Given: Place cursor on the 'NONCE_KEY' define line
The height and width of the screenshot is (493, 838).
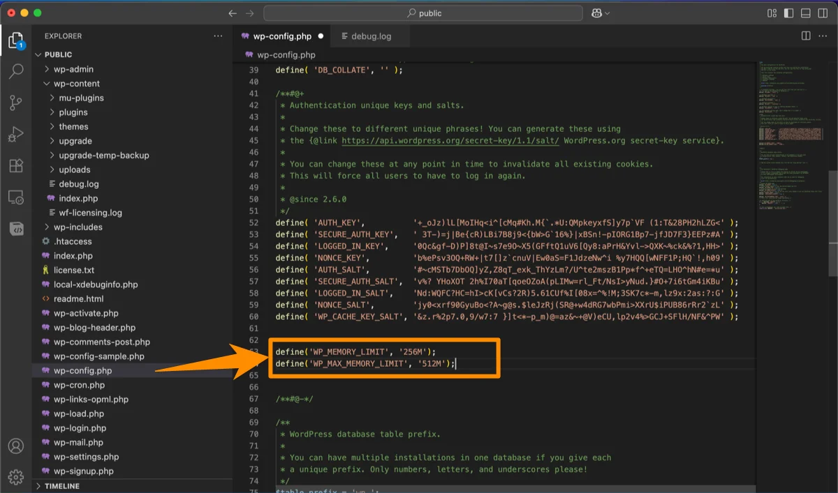Looking at the screenshot, I should pyautogui.click(x=506, y=258).
